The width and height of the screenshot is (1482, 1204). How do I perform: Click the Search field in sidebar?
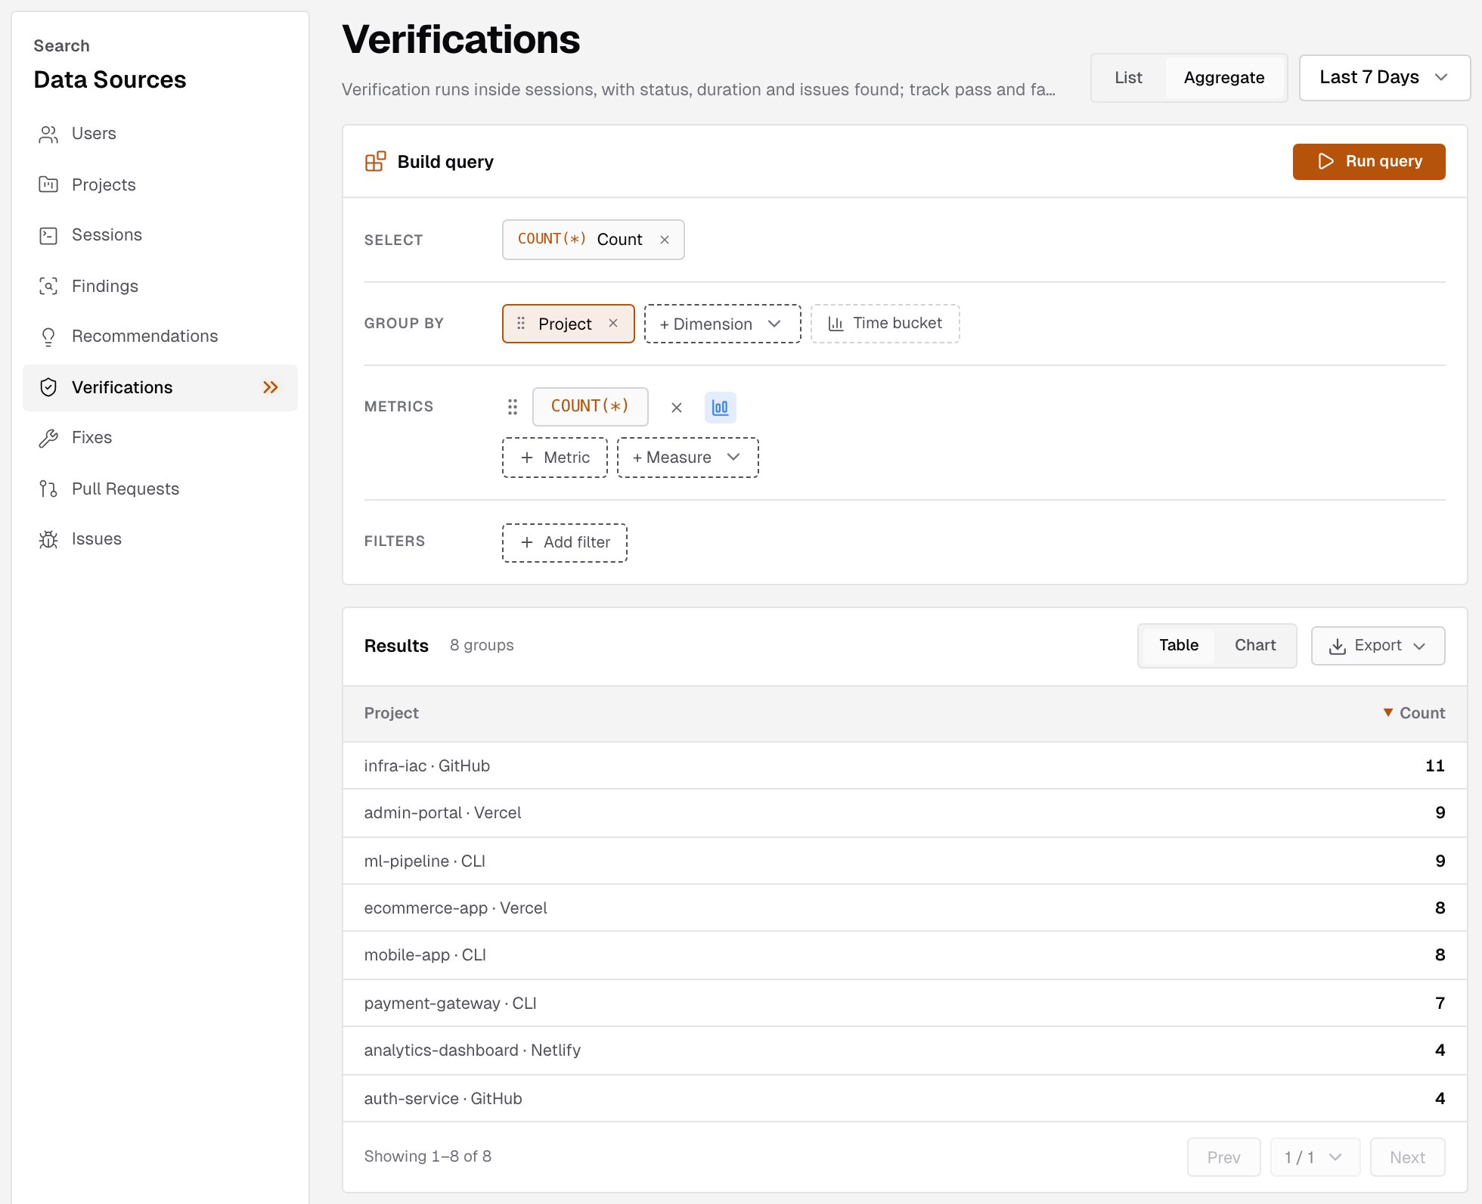pyautogui.click(x=61, y=45)
